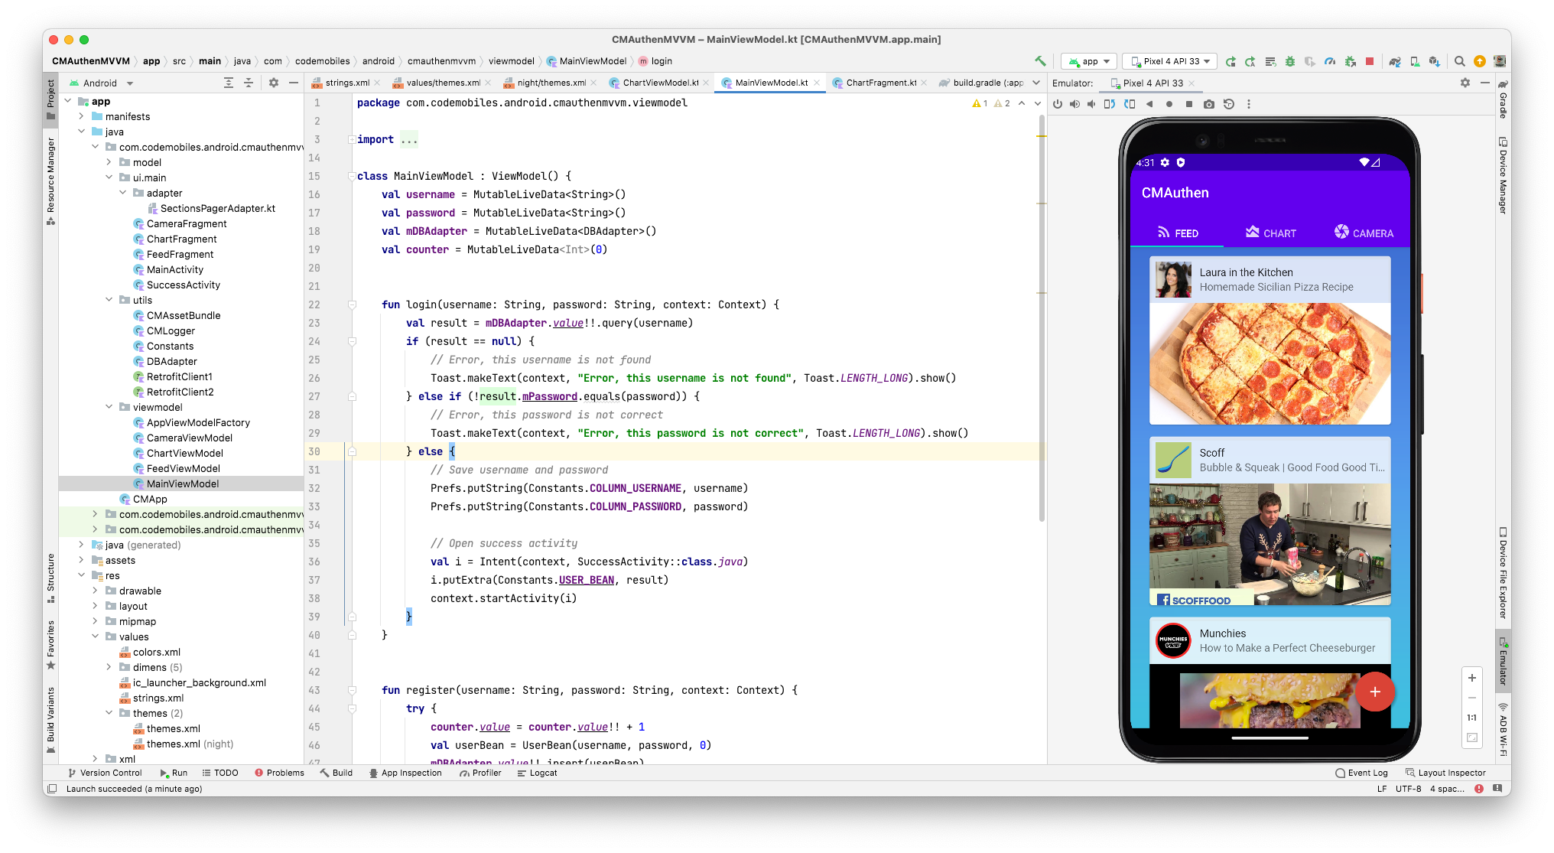
Task: Open the Layout Inspector
Action: (1445, 773)
